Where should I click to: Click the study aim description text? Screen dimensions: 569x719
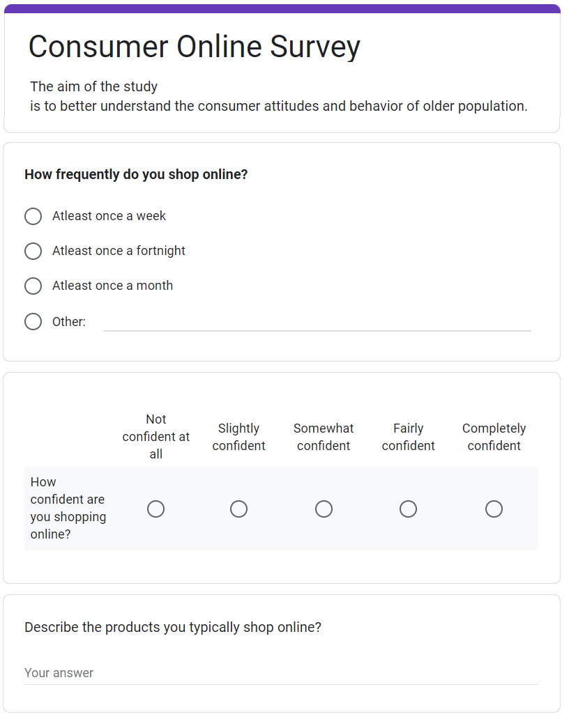pos(277,96)
